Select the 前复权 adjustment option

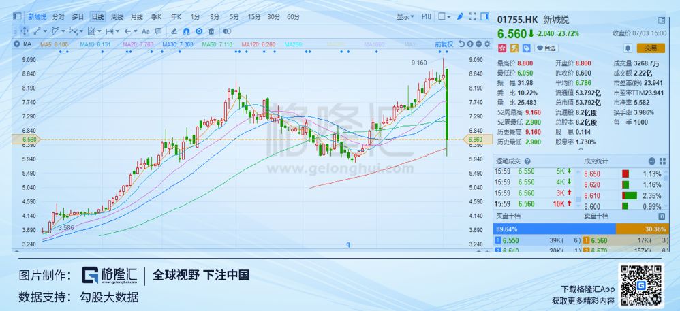click(444, 44)
